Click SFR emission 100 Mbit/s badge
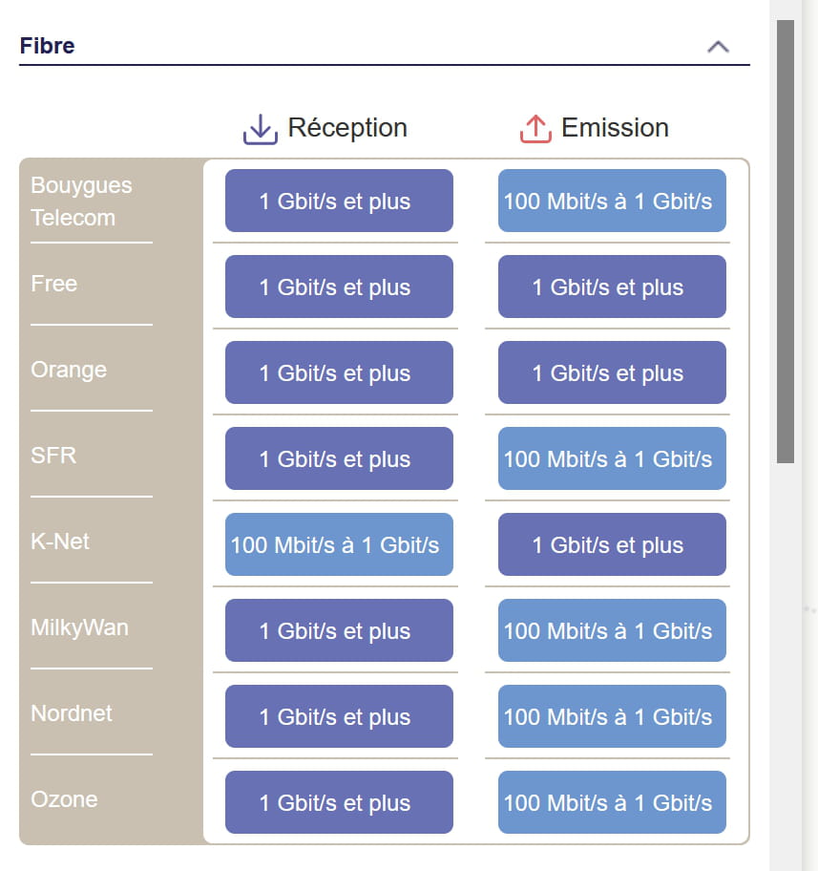Image resolution: width=818 pixels, height=871 pixels. pos(612,458)
